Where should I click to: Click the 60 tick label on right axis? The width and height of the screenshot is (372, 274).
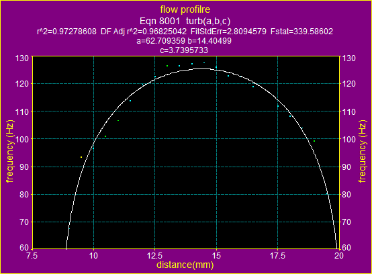(x=346, y=248)
